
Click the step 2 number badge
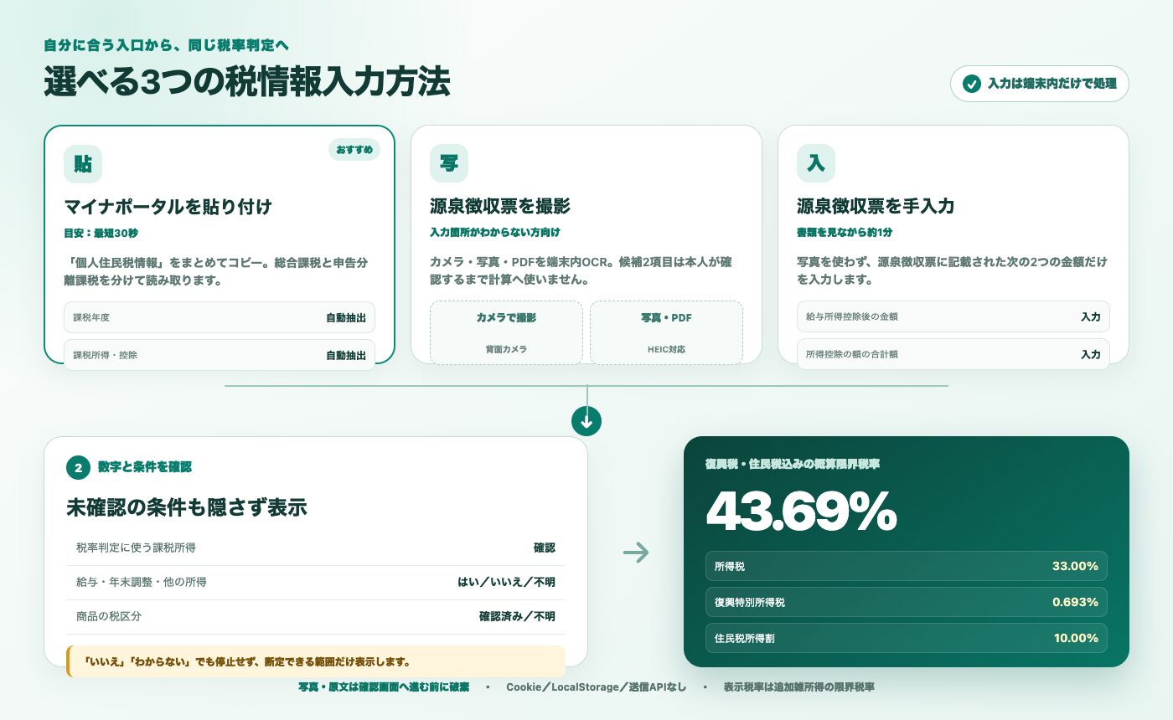click(x=78, y=468)
